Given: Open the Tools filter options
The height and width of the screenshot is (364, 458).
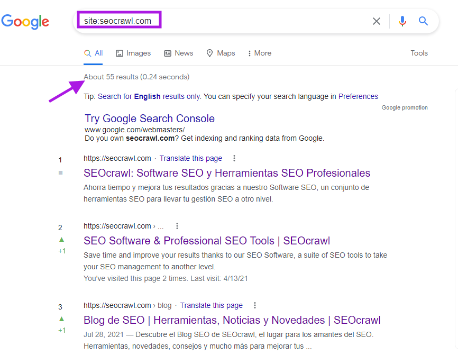Looking at the screenshot, I should pyautogui.click(x=419, y=53).
